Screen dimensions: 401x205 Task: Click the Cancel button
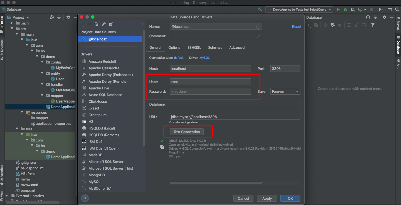tap(243, 198)
